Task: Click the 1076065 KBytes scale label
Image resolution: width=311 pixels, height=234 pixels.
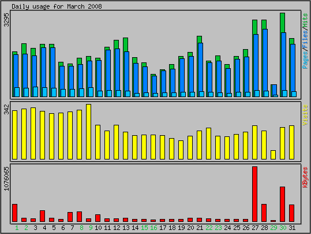Action: 7,179
